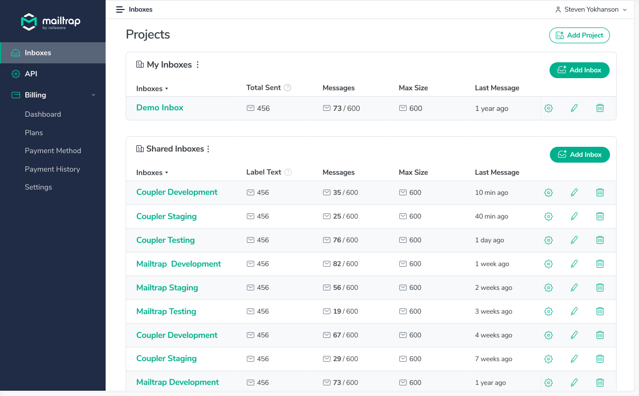Edit the Coupler Testing inbox

pos(575,240)
